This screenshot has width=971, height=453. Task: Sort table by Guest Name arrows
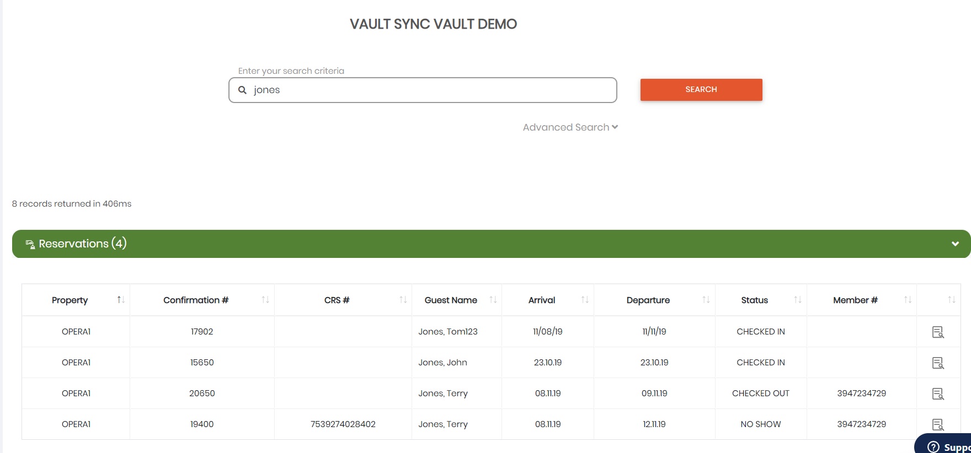click(x=493, y=300)
